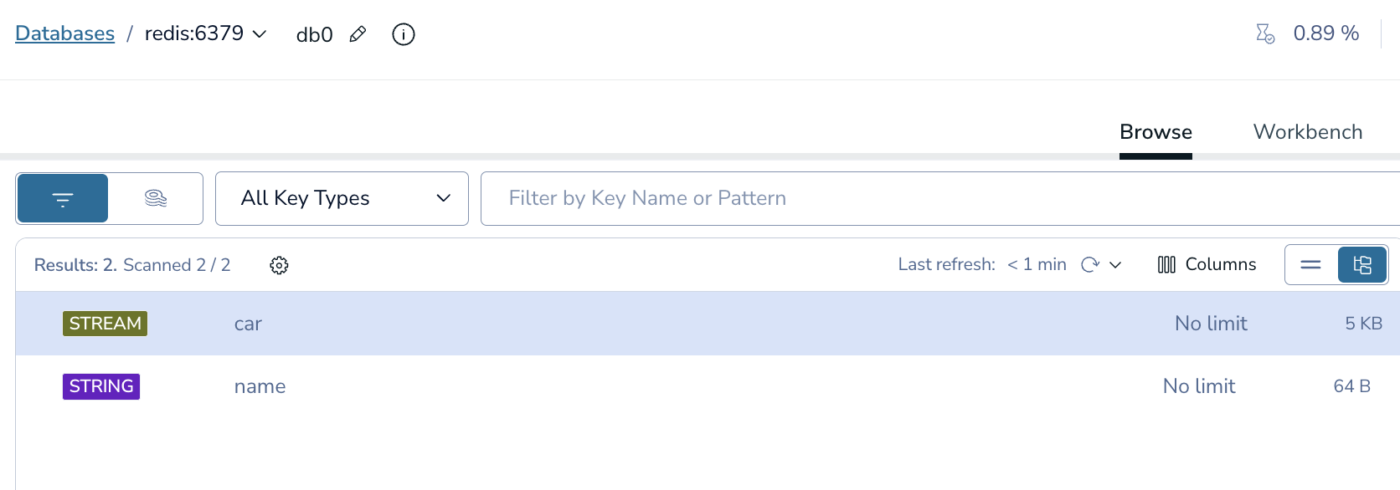The height and width of the screenshot is (490, 1400).
Task: Switch to search by values mode
Action: click(x=156, y=199)
